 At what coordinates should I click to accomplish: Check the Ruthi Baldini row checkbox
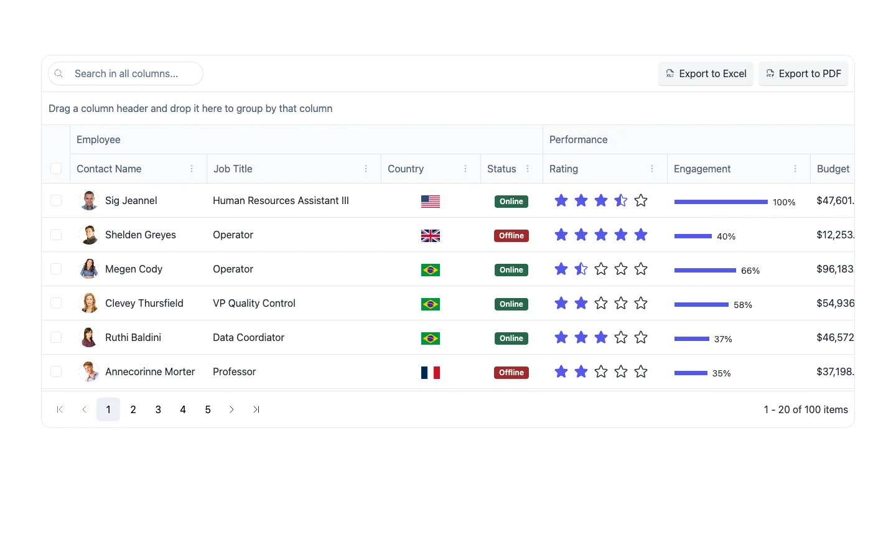(x=56, y=337)
